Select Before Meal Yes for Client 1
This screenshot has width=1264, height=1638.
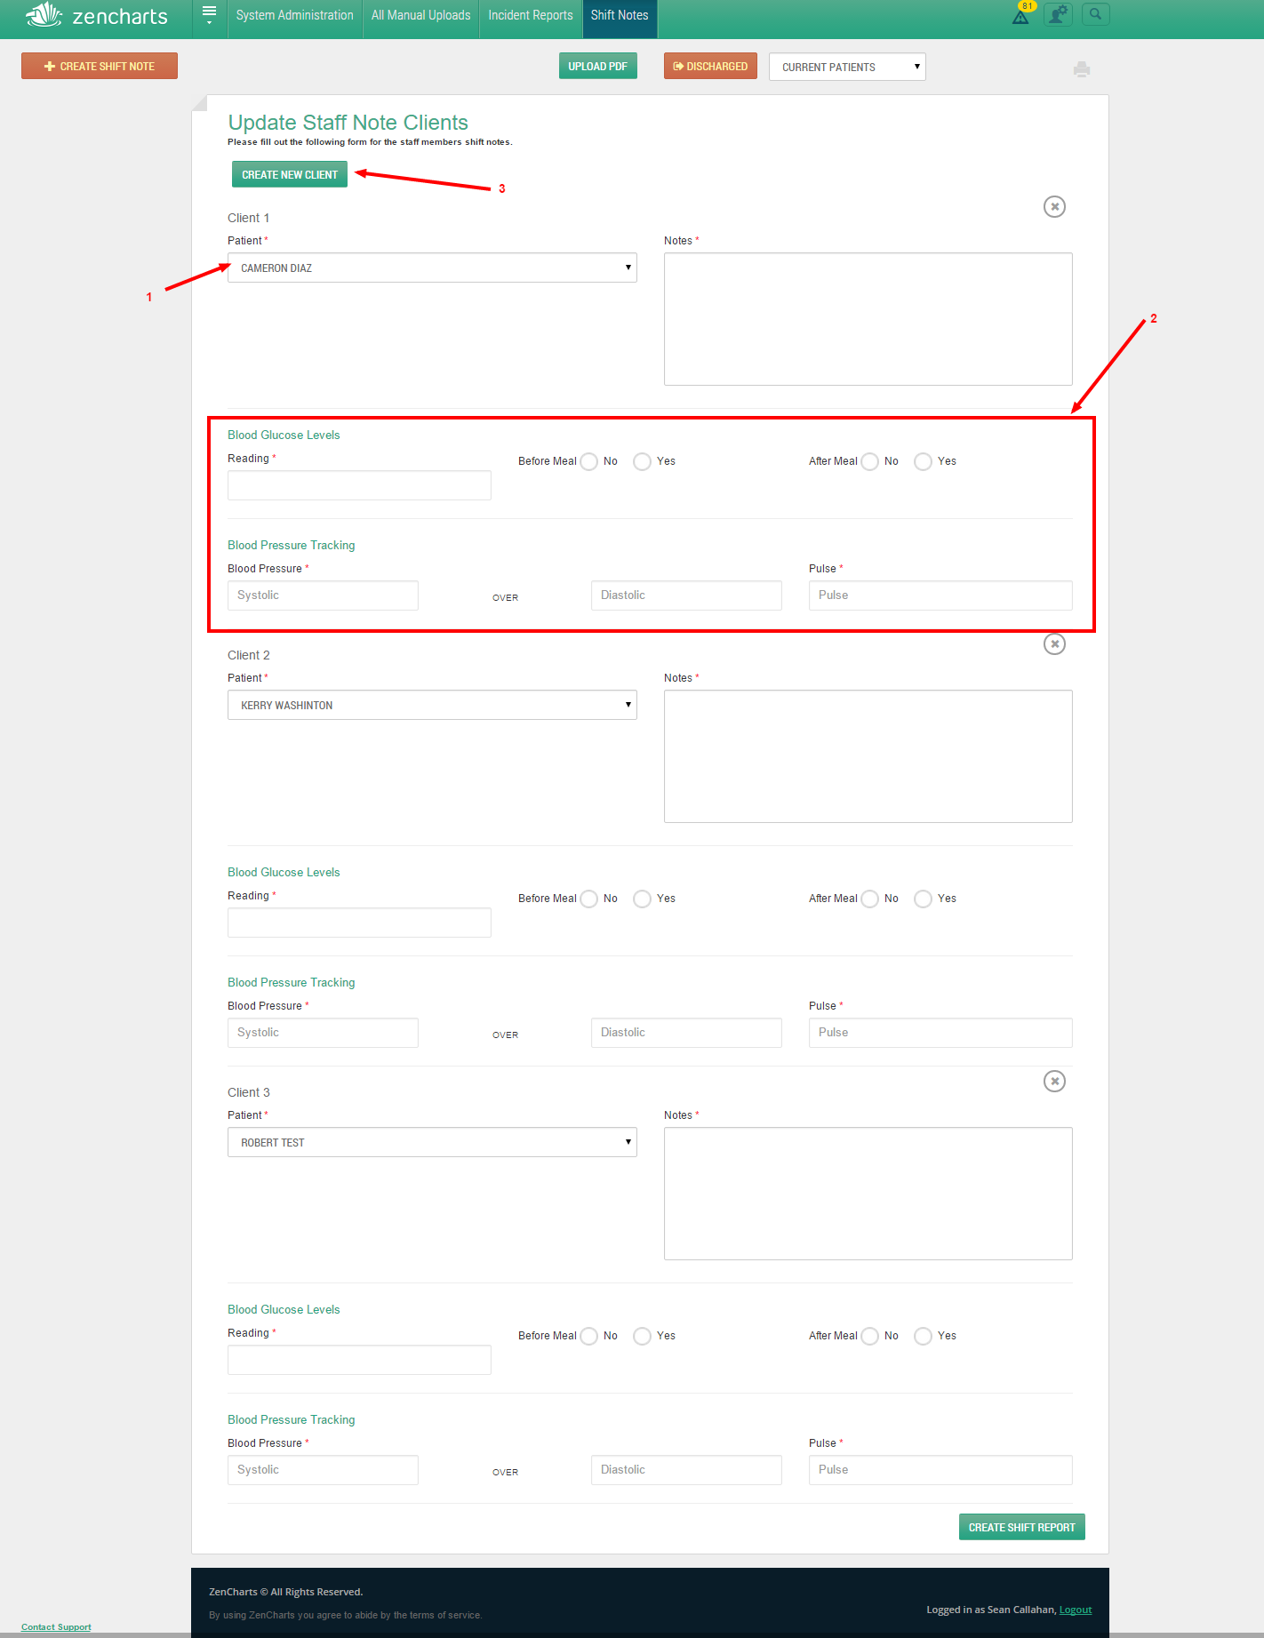643,461
